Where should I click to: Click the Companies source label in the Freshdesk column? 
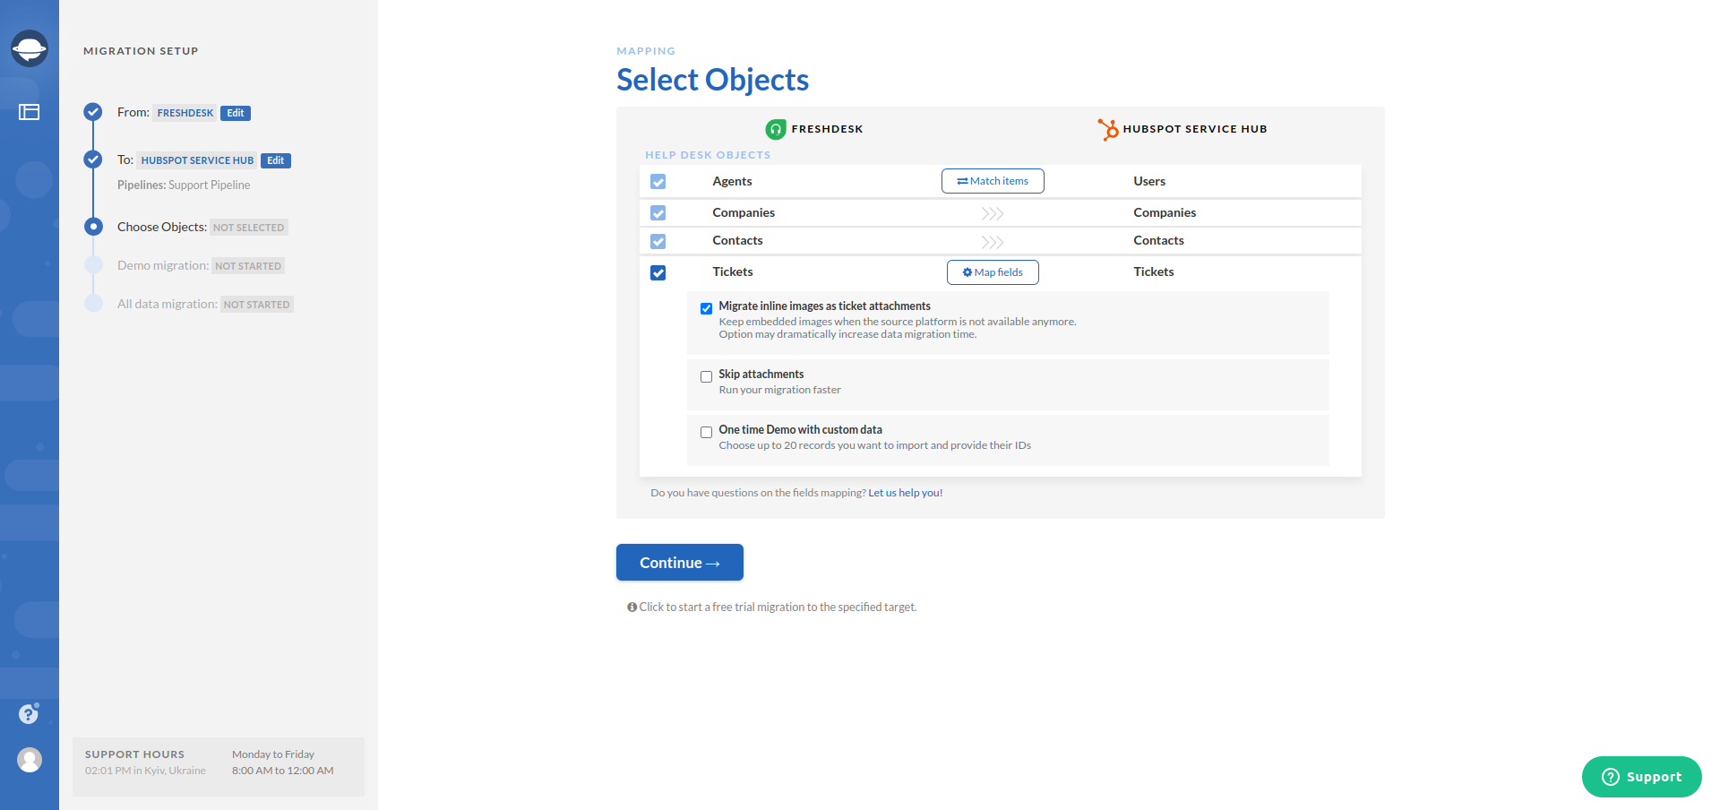tap(744, 212)
